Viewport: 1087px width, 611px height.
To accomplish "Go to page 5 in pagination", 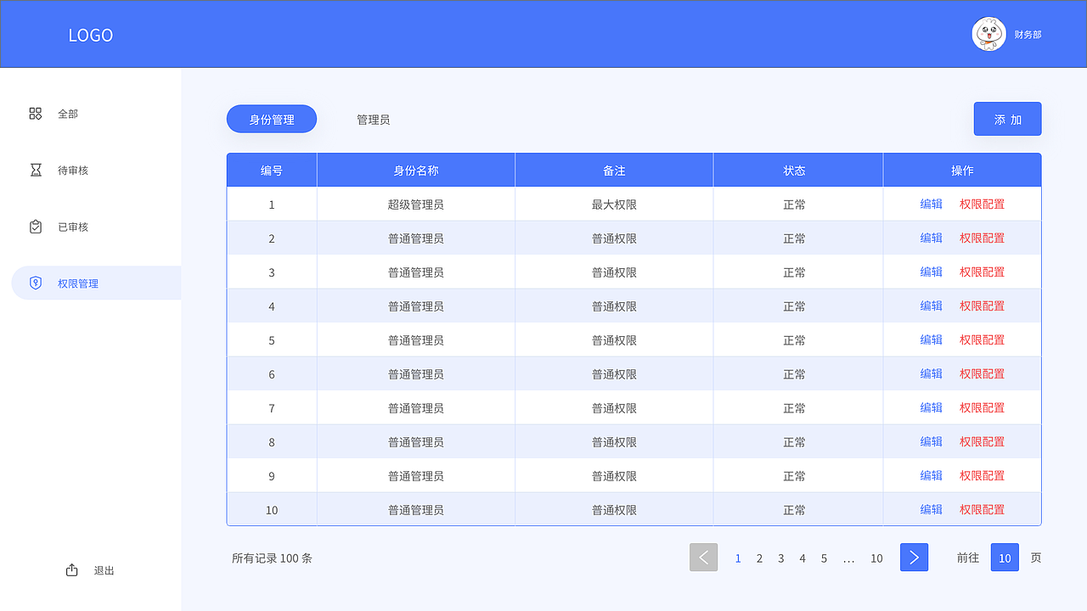I will [x=823, y=558].
